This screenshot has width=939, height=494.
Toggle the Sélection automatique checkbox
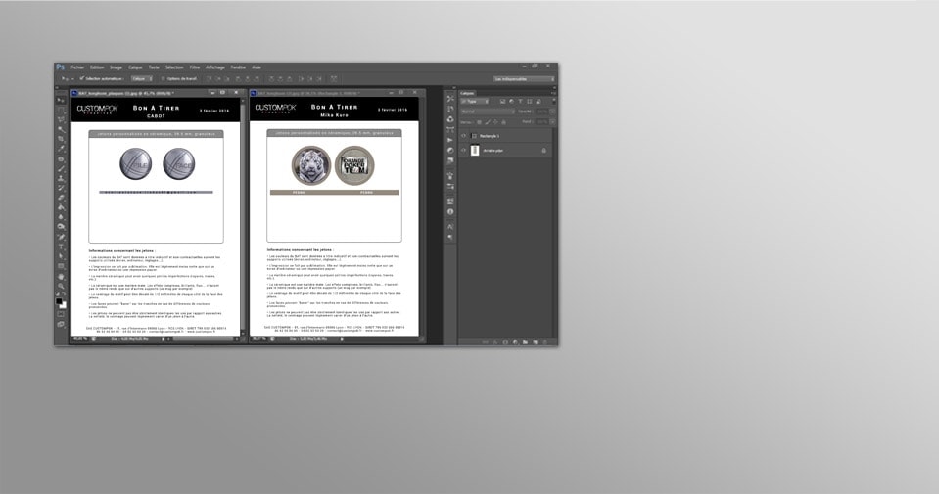(x=82, y=78)
